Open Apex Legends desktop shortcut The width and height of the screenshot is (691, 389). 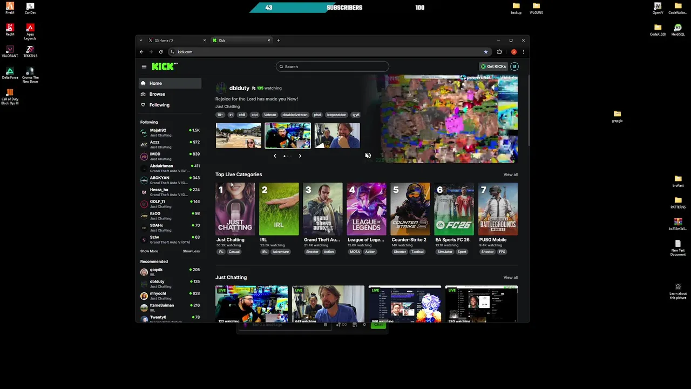click(30, 31)
